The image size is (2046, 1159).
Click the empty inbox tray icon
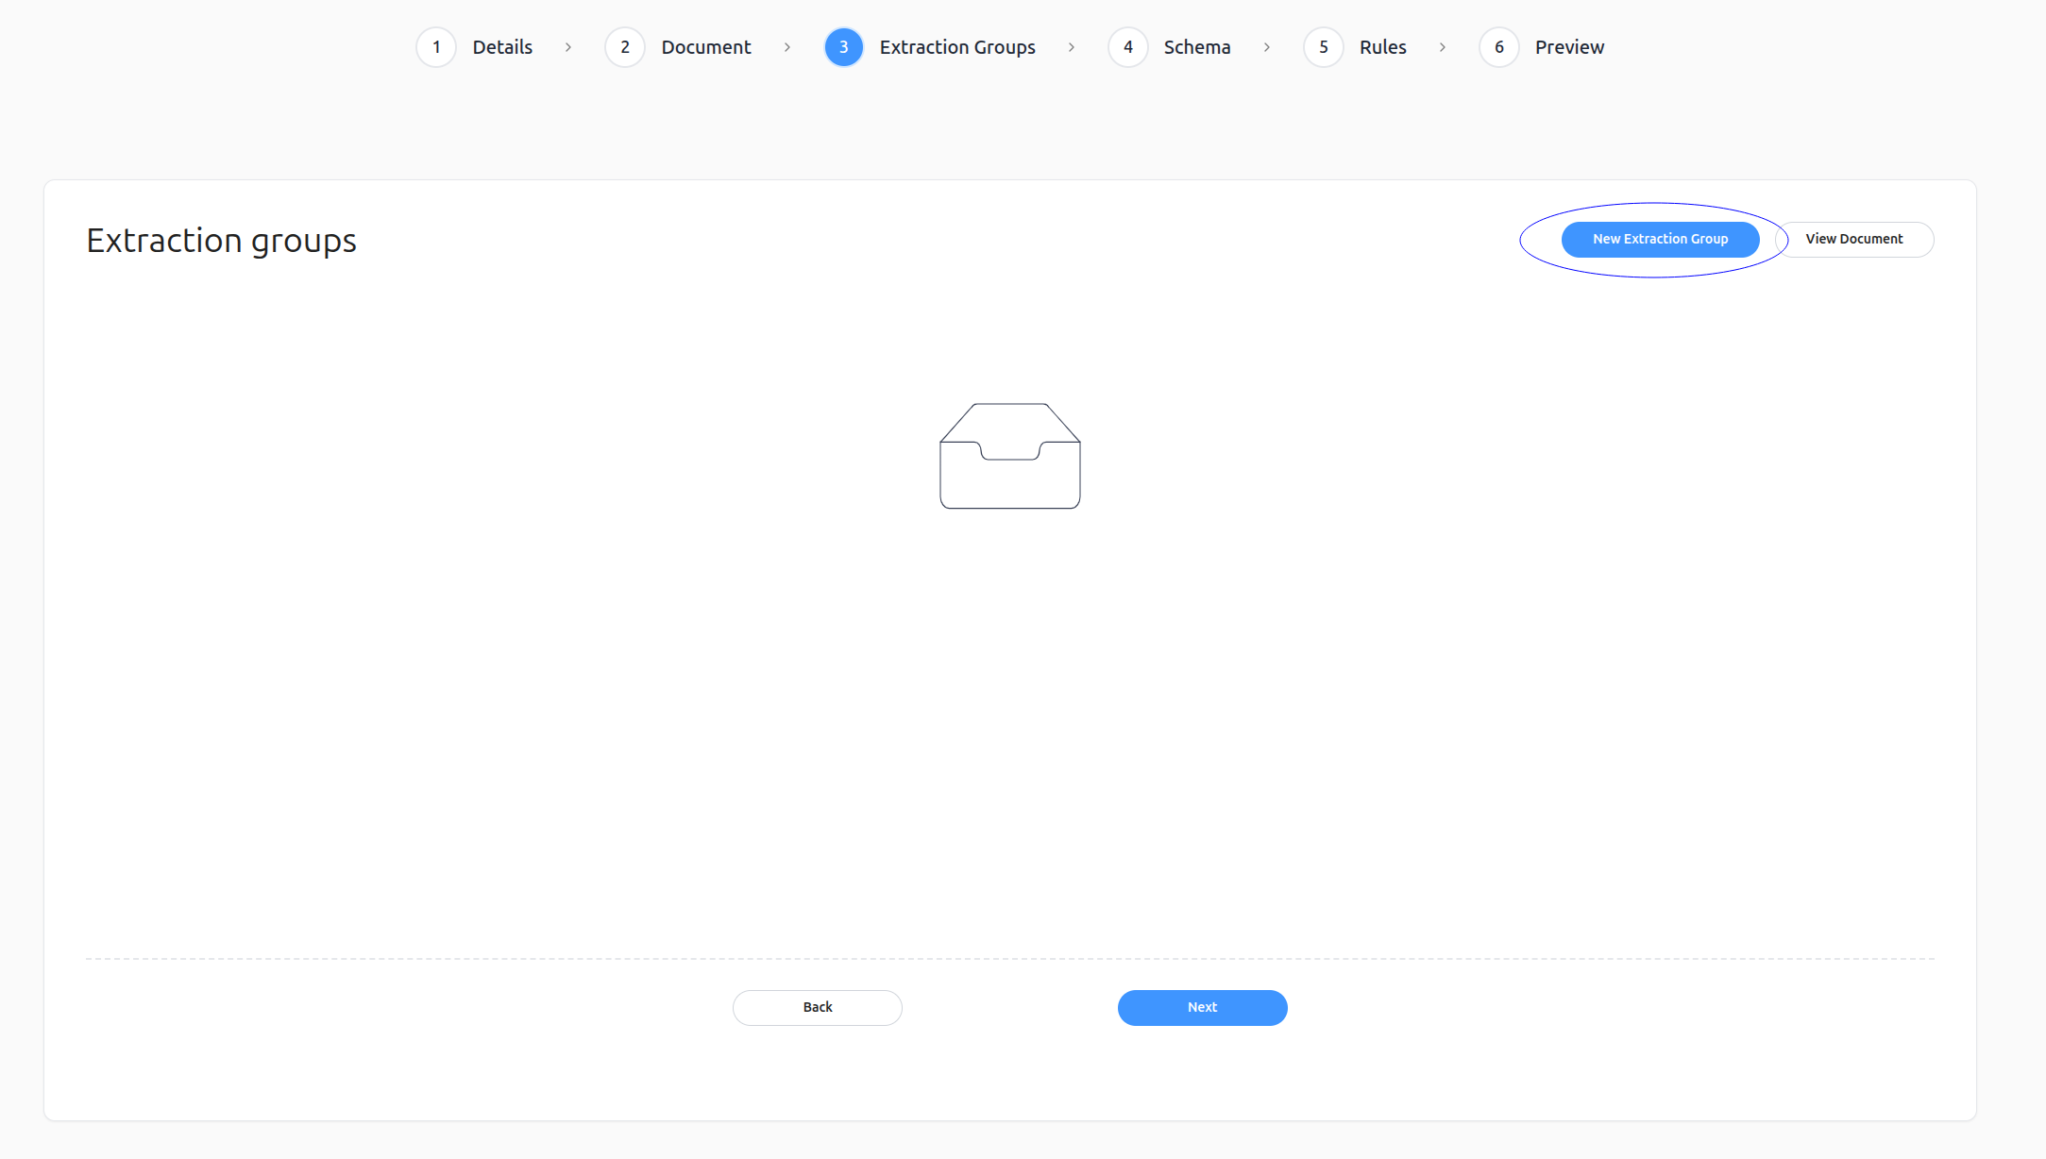coord(1009,456)
